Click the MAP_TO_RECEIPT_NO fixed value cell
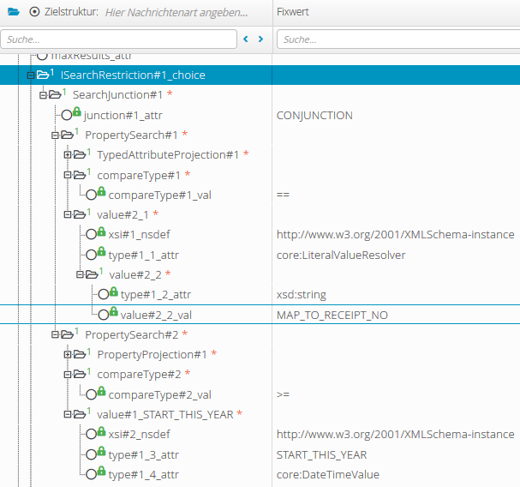Viewport: 520px width, 487px height. tap(332, 316)
